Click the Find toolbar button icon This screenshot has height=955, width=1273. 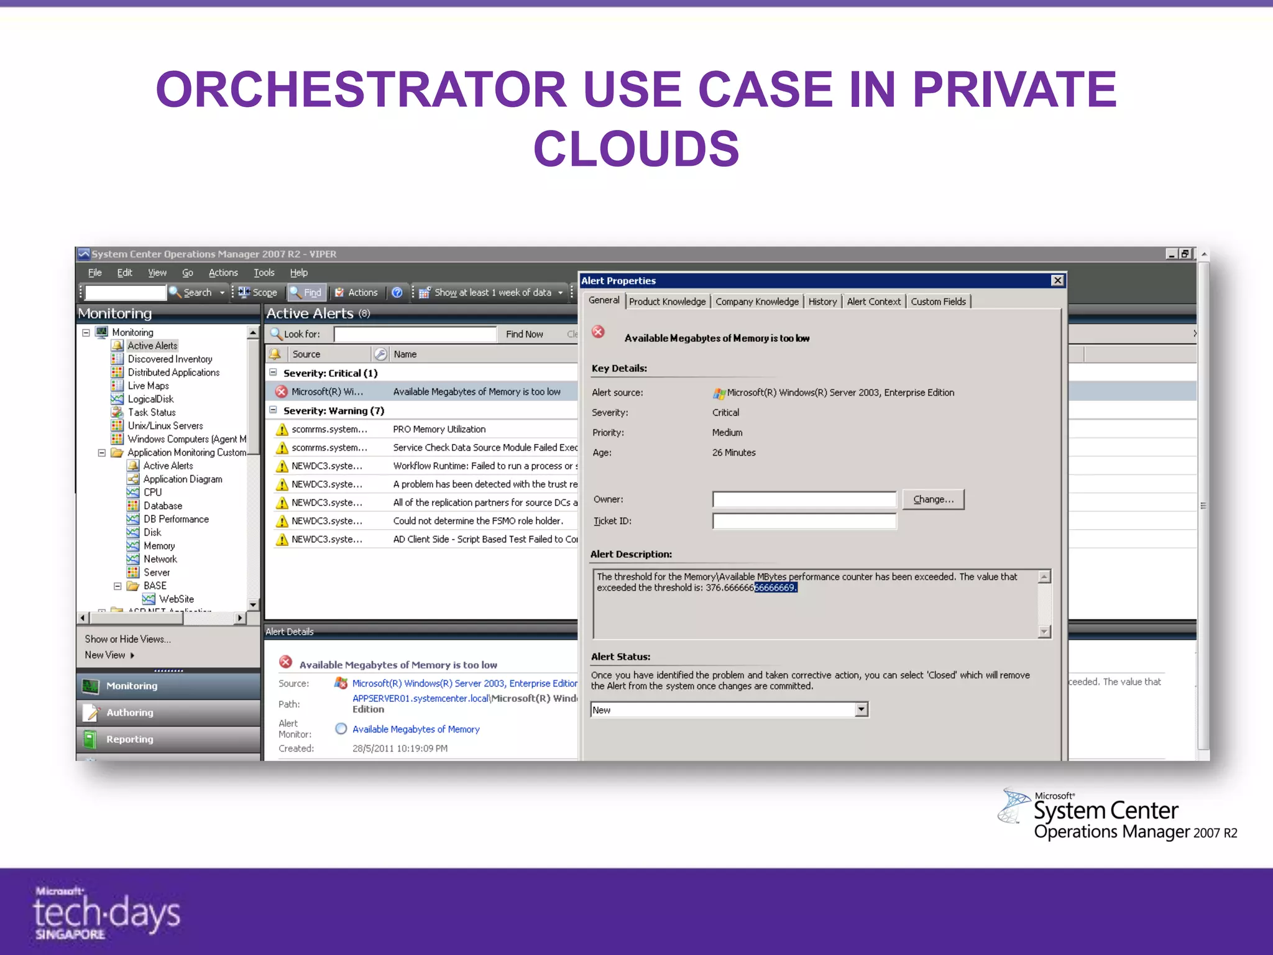click(x=296, y=292)
